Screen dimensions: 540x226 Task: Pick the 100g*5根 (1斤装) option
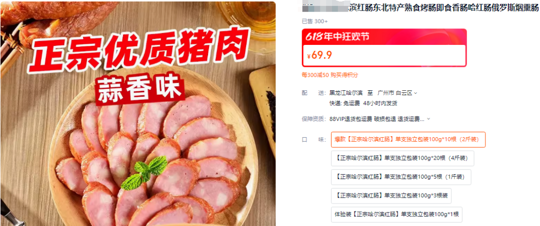(x=401, y=177)
